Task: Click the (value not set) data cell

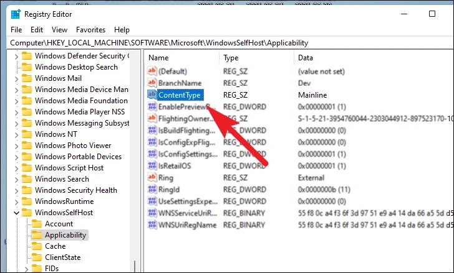Action: coord(321,72)
